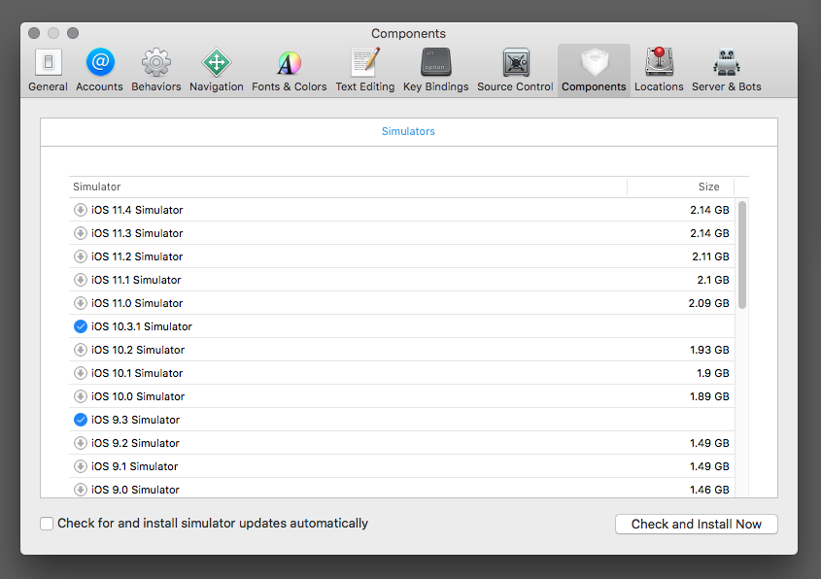
Task: Download iOS 10.2 Simulator
Action: click(x=80, y=350)
